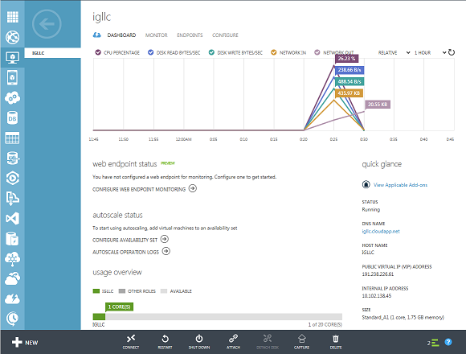Click the 238.66 B/s chart data label
The height and width of the screenshot is (354, 466).
click(x=349, y=70)
